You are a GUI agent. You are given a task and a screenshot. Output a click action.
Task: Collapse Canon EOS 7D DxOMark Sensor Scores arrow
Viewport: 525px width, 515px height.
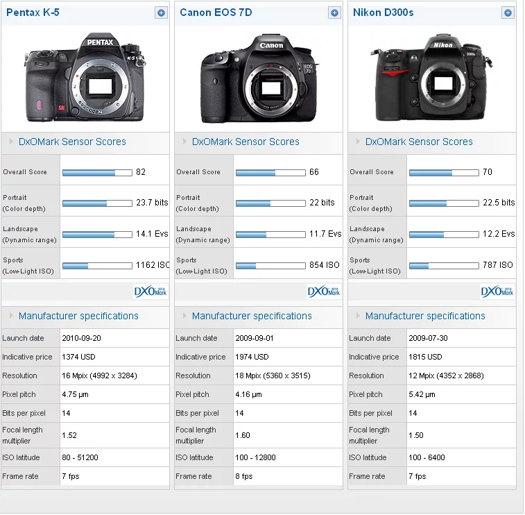click(184, 142)
